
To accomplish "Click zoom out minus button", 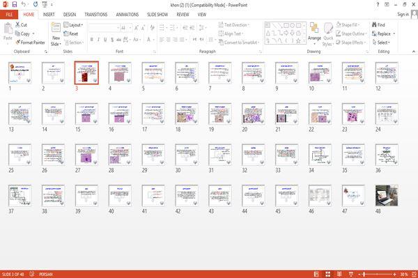I will tap(359, 274).
